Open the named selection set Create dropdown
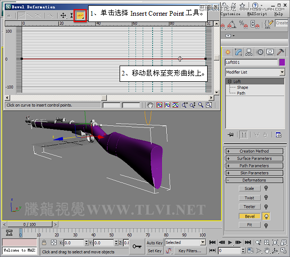The width and height of the screenshot is (290, 257). coord(282,23)
